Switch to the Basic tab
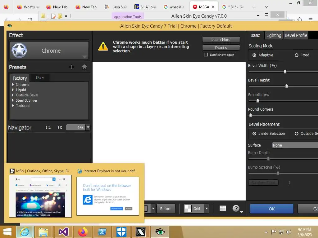 [255, 35]
